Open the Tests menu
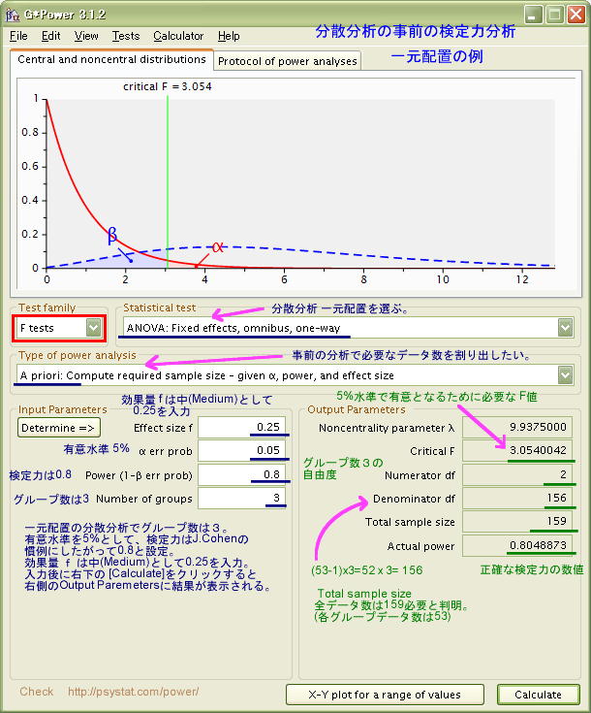Image resolution: width=591 pixels, height=713 pixels. point(126,36)
